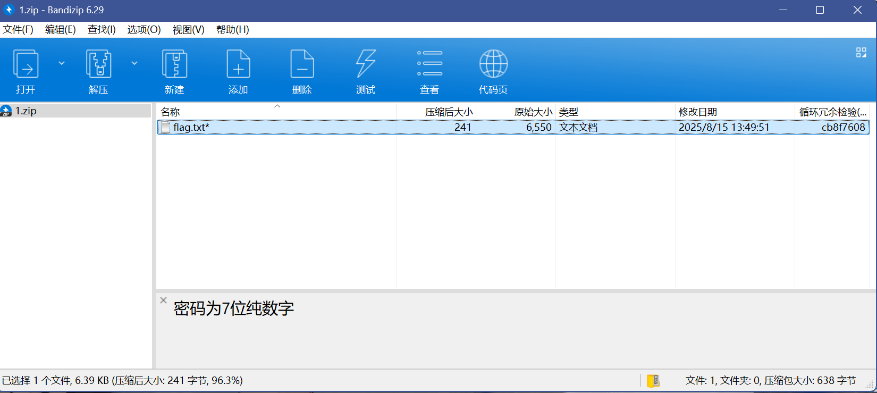Click the grid layout icon at toolbar right
The height and width of the screenshot is (393, 877).
click(x=861, y=52)
